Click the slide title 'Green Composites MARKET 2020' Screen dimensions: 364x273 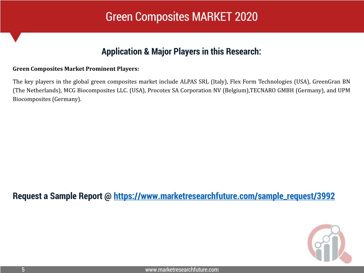point(182,17)
